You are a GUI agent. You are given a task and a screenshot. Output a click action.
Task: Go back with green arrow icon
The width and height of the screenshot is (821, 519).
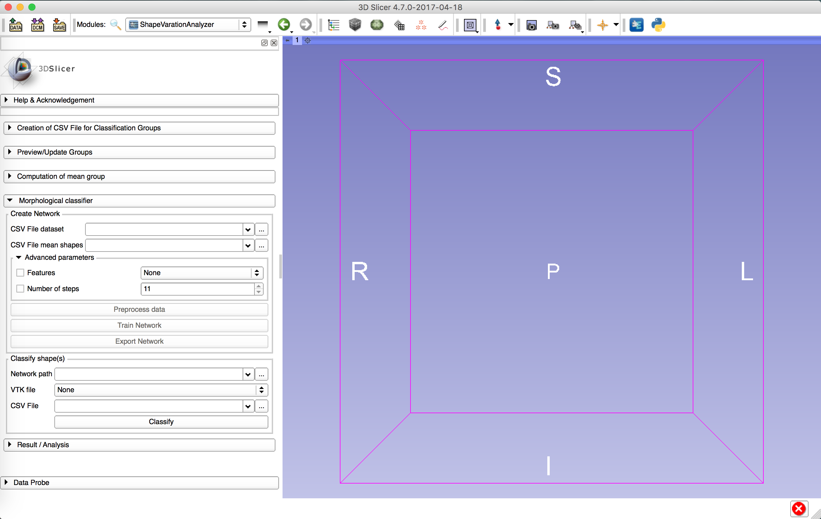[284, 25]
